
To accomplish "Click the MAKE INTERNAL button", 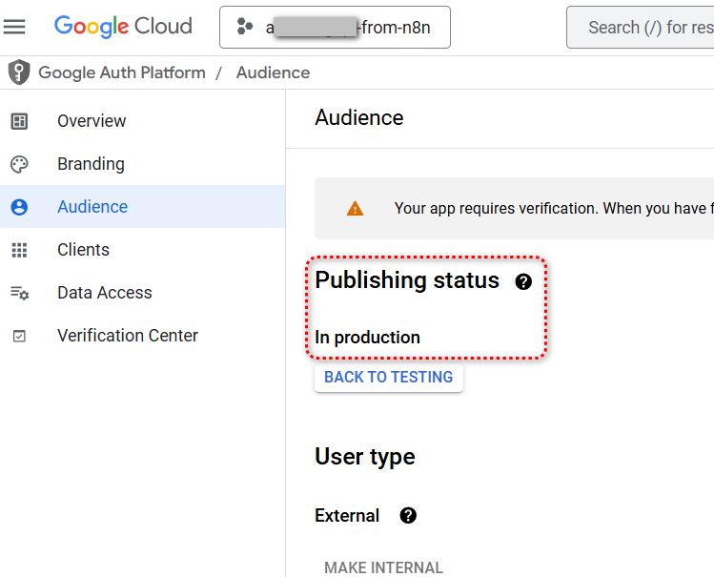I will pyautogui.click(x=383, y=567).
